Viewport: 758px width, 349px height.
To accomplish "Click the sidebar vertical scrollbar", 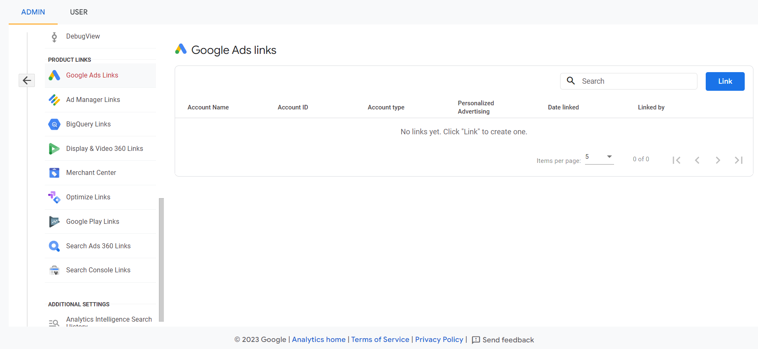I will (x=161, y=259).
